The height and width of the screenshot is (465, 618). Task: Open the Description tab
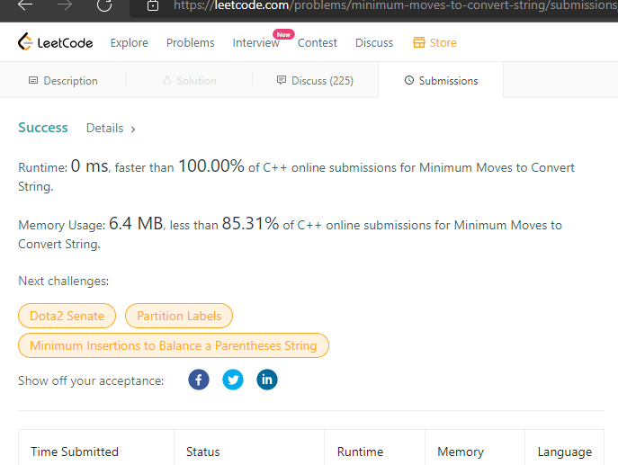pos(63,81)
